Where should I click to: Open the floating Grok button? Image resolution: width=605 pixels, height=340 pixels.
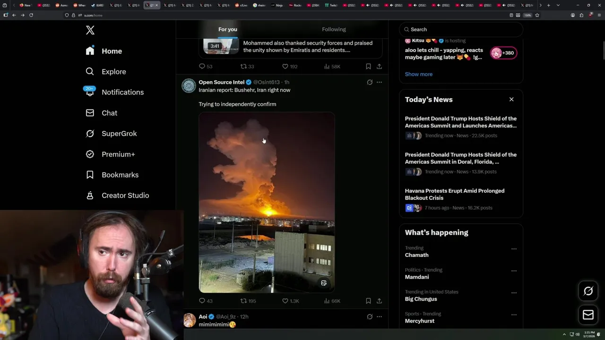(x=588, y=291)
